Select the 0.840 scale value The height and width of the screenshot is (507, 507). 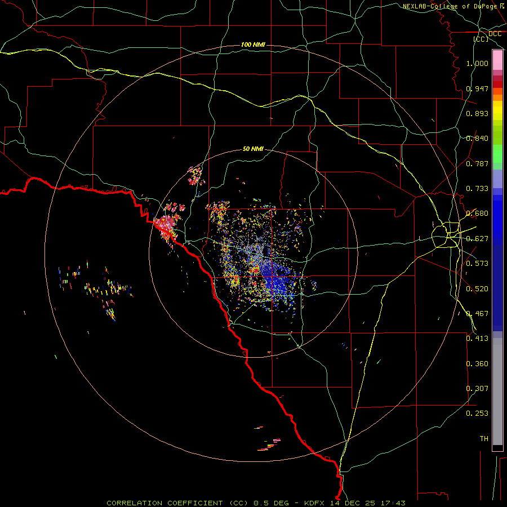[x=477, y=139]
